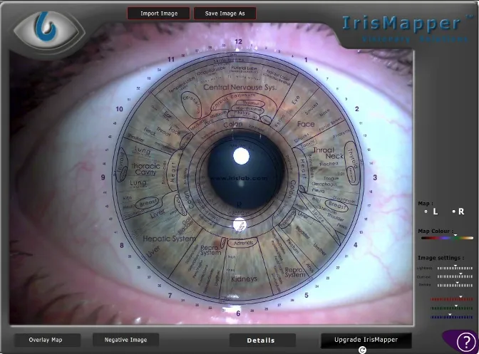Screen dimensions: 479x354
Task: Adjust the Lightness slider
Action: 455,268
